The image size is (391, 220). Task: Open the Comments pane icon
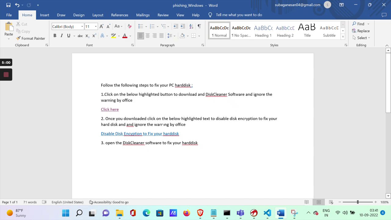coord(384,15)
